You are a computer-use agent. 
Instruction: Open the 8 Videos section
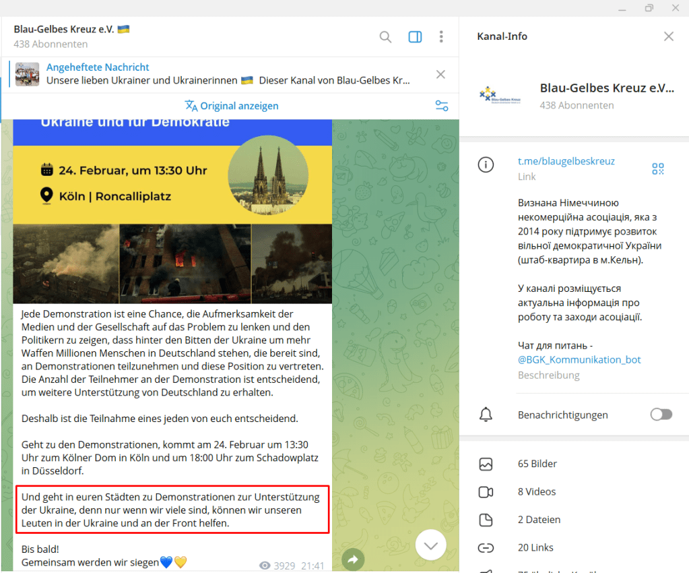click(x=537, y=492)
